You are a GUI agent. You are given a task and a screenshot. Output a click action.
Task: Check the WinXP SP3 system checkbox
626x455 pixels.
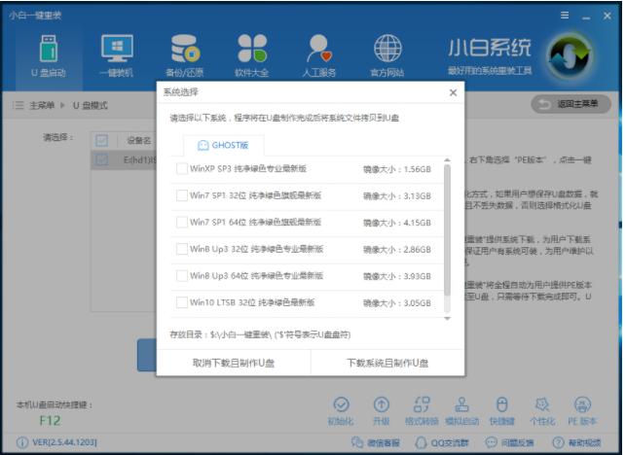(x=182, y=169)
